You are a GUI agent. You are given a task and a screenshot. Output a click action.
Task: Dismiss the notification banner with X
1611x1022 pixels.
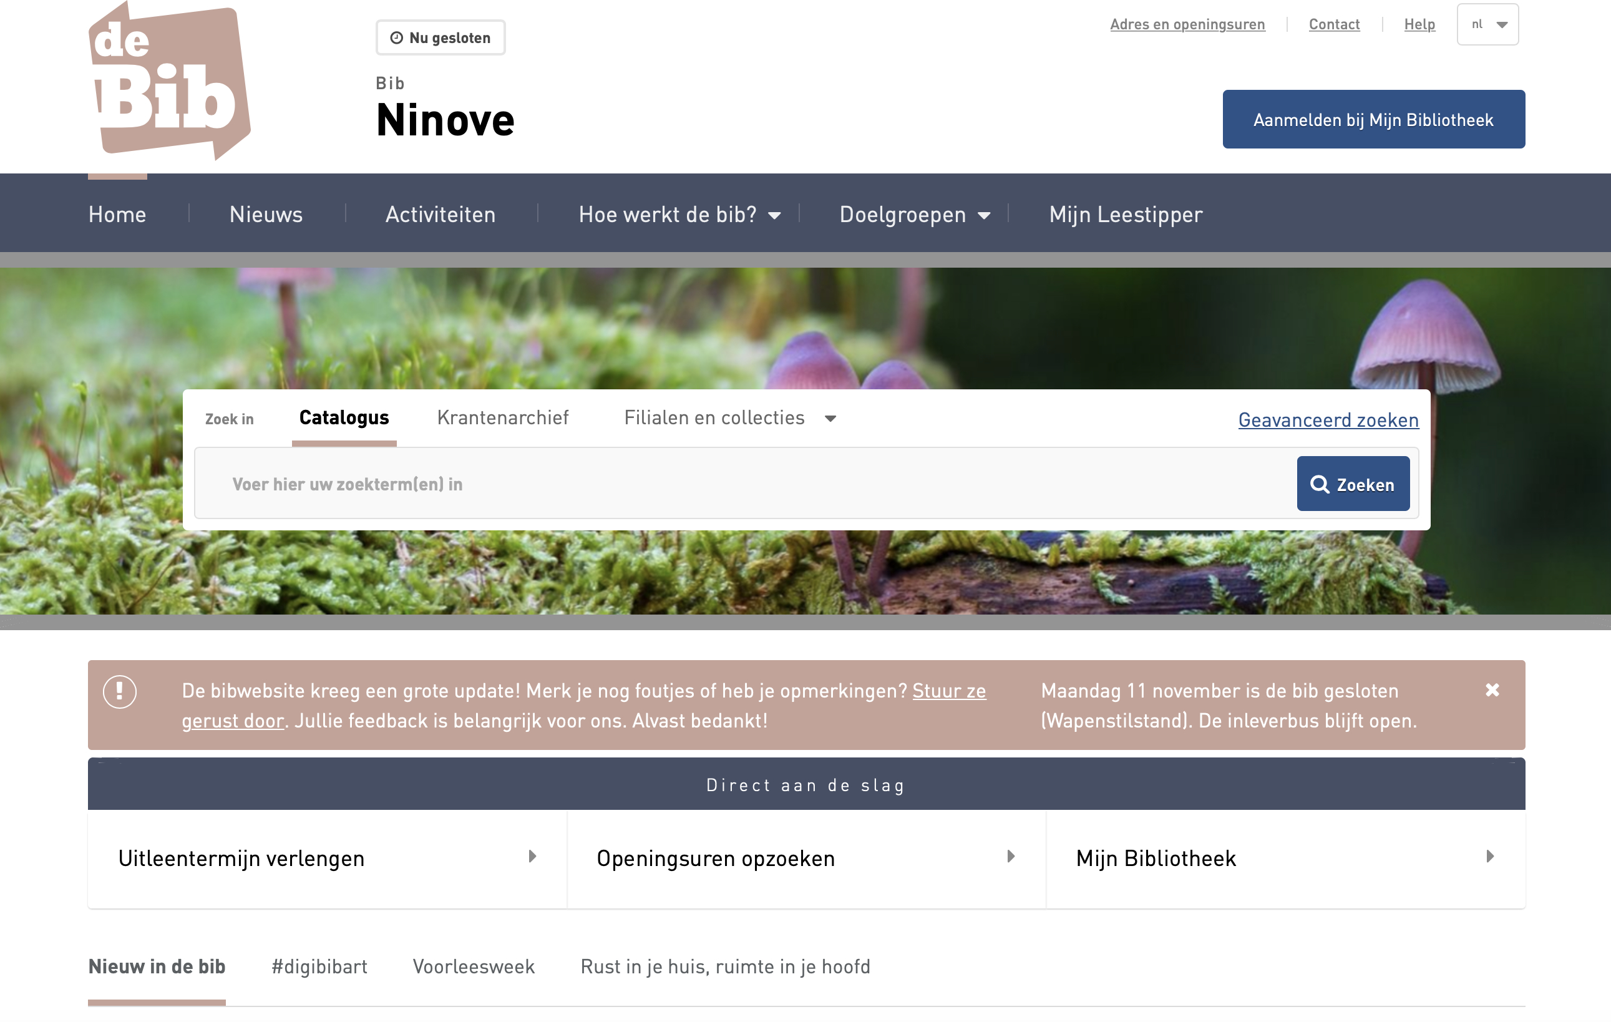click(1492, 689)
